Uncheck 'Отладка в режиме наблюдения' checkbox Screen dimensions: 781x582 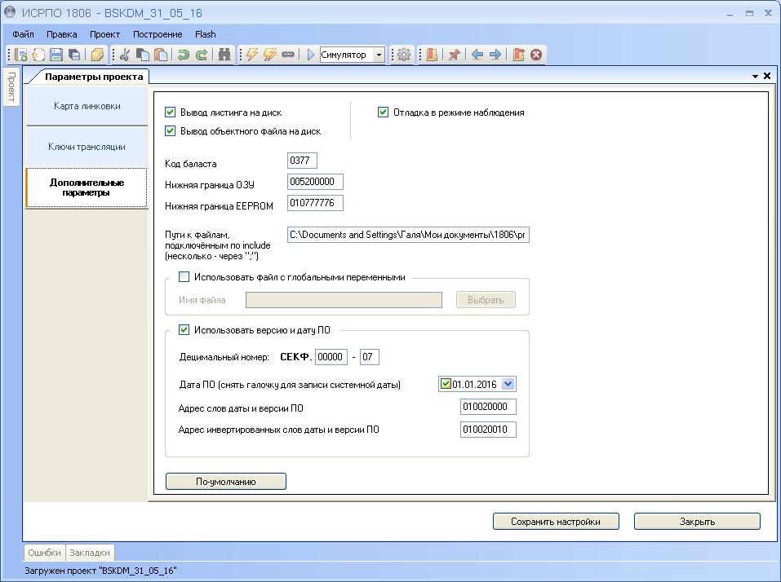coord(383,112)
